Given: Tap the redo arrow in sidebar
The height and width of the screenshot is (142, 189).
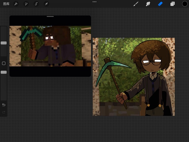Looking at the screenshot, I should point(4,112).
